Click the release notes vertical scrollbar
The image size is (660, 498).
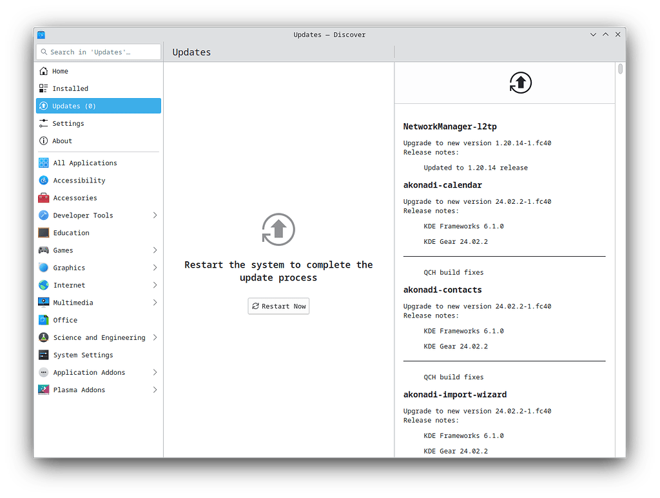point(620,70)
